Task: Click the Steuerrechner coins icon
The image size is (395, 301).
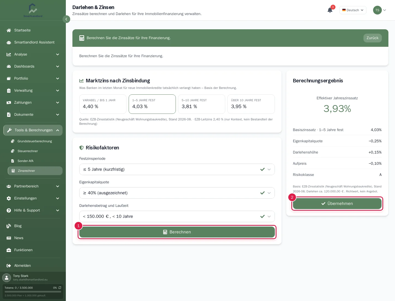Action: coord(13,151)
